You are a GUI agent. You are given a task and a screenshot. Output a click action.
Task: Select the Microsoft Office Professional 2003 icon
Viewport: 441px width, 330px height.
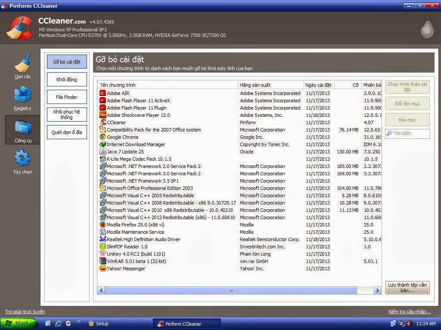click(102, 188)
